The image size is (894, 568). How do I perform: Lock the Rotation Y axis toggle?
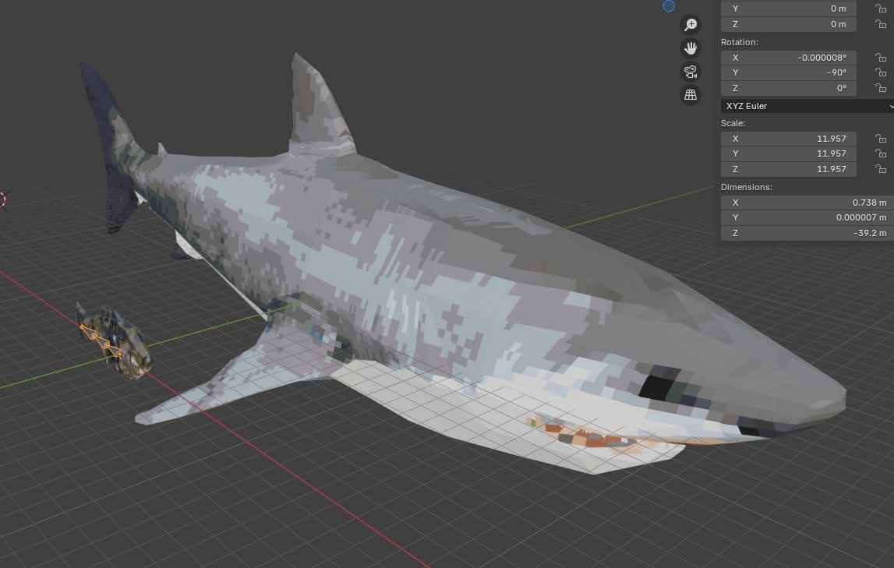tap(882, 72)
